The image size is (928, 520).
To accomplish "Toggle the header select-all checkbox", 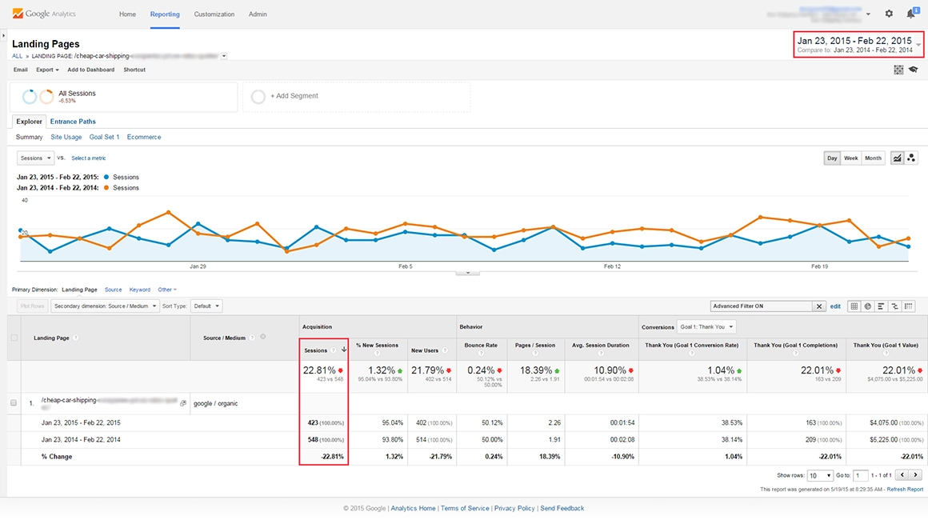I will coord(14,338).
